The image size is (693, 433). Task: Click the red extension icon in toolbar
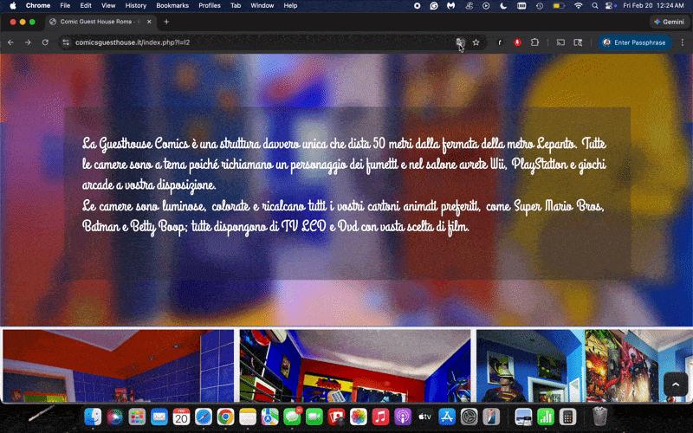point(517,42)
